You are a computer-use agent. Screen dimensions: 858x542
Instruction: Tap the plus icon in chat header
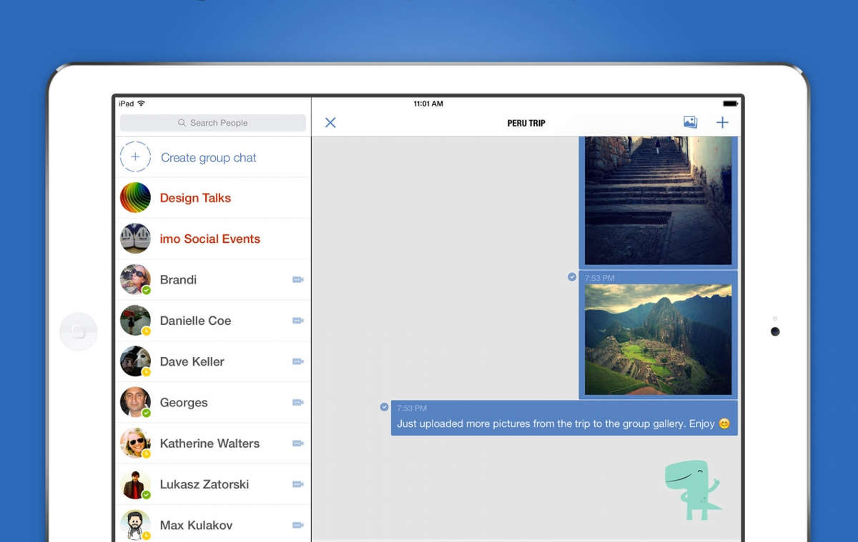(722, 123)
